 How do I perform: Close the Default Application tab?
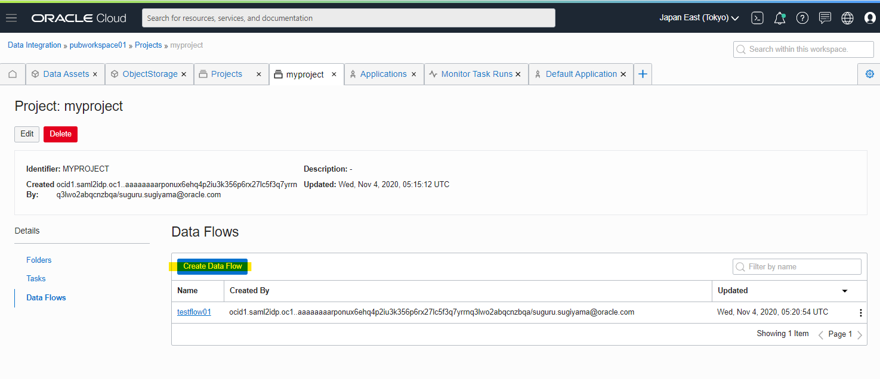[623, 74]
